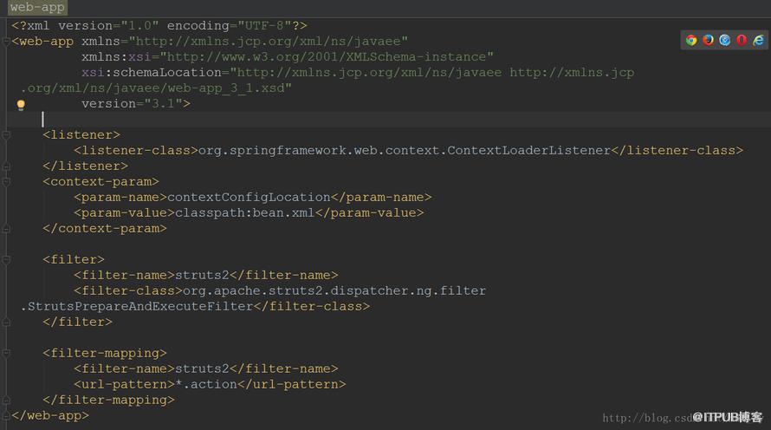Click fold marker at closing filter-mapping tag
Screen dimensions: 771x430
[x=6, y=400]
